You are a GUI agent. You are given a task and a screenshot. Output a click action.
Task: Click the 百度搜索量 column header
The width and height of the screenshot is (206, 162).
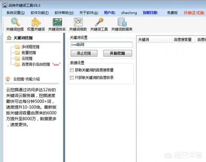(x=183, y=40)
